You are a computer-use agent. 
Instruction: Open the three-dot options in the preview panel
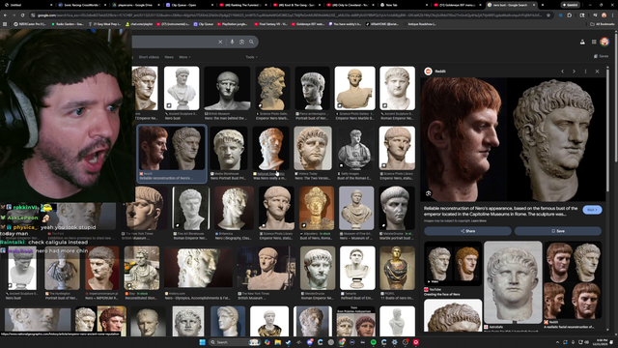[x=586, y=72]
